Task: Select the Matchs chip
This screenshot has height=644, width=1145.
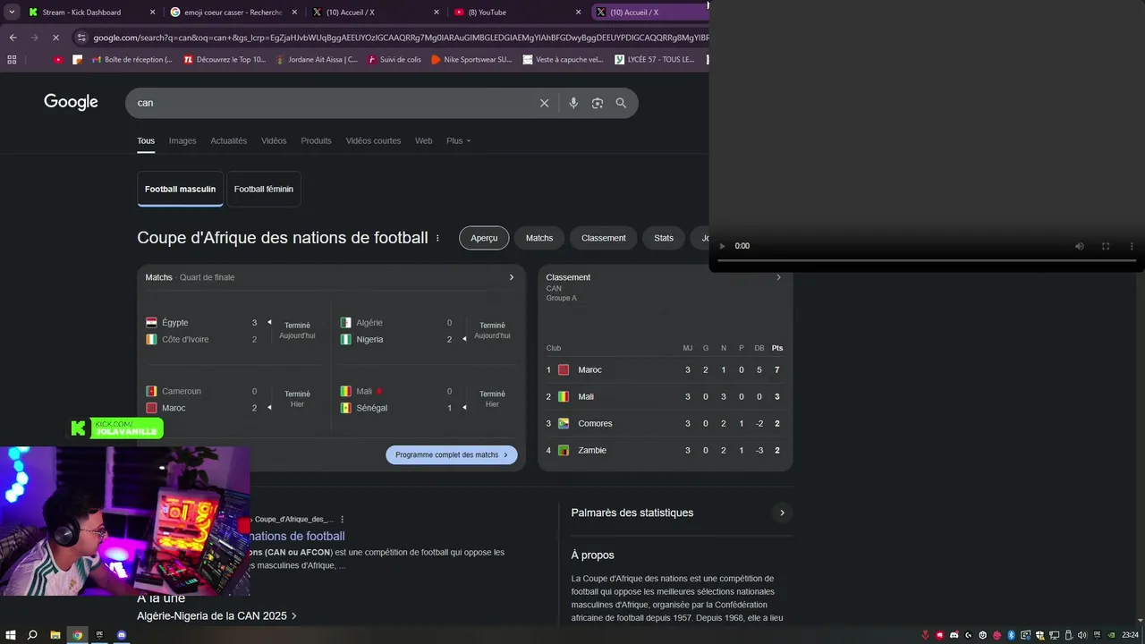Action: [x=539, y=238]
